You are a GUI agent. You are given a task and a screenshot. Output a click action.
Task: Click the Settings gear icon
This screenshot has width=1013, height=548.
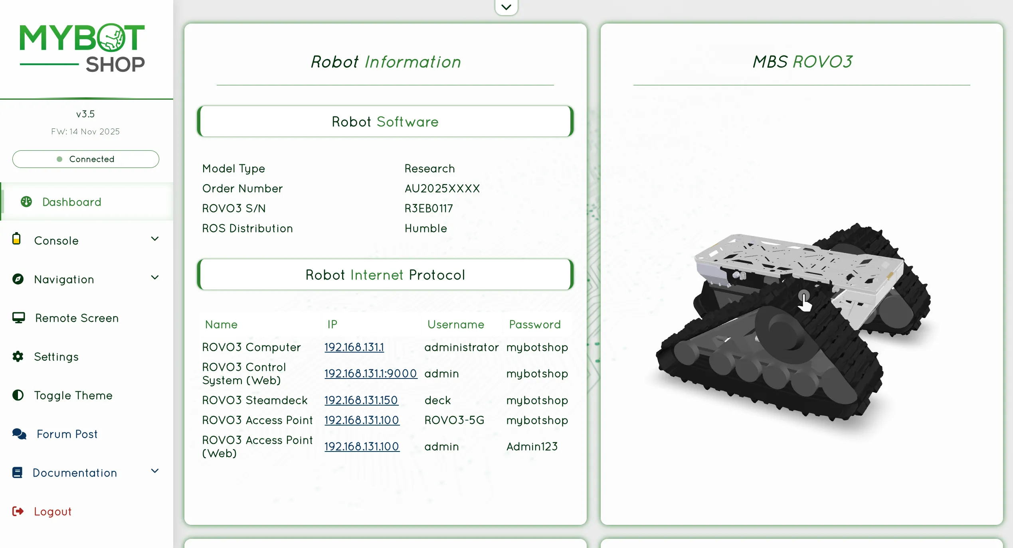(x=18, y=356)
